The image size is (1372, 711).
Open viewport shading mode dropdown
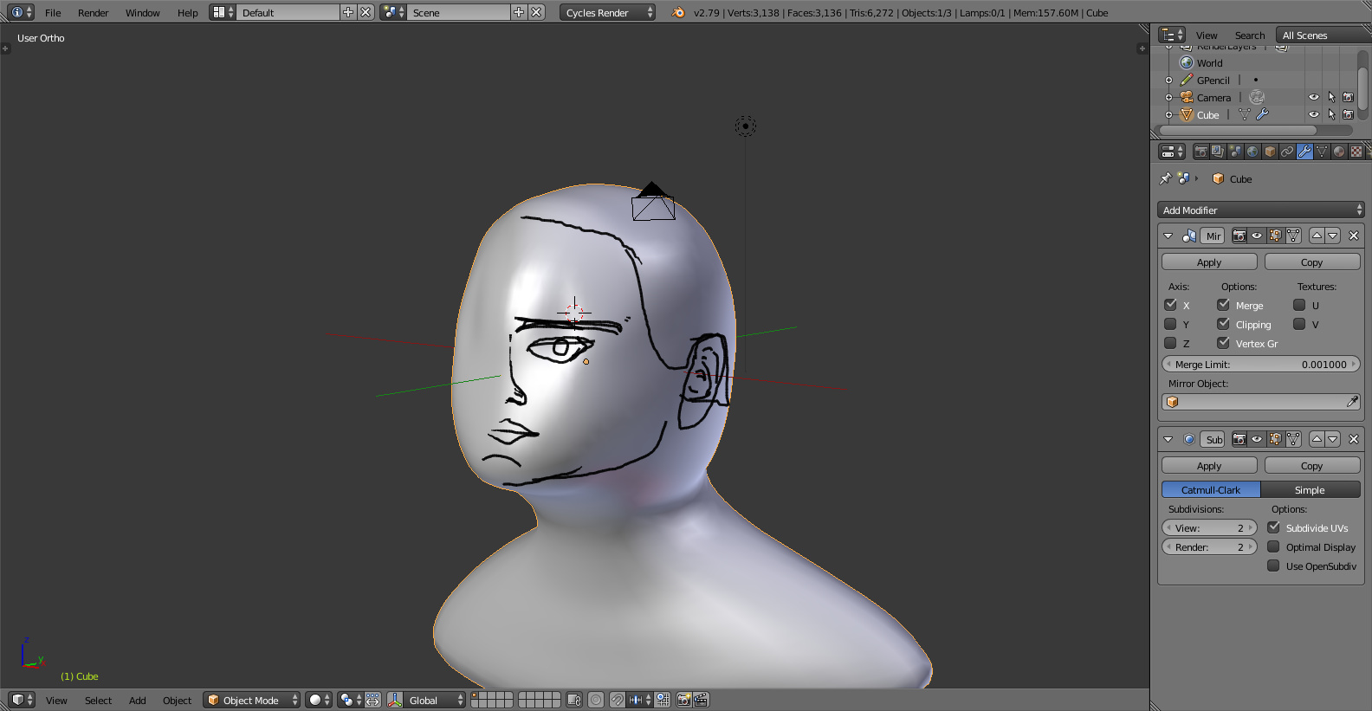coord(319,700)
